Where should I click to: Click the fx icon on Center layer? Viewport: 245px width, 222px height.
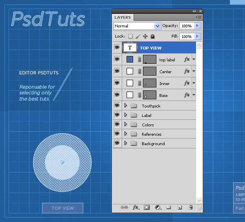coord(187,71)
